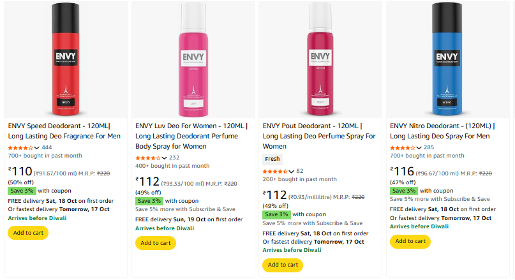Open ENVY Nitro Deodorant product title link
Screen dimensions: 515x280
(447, 131)
